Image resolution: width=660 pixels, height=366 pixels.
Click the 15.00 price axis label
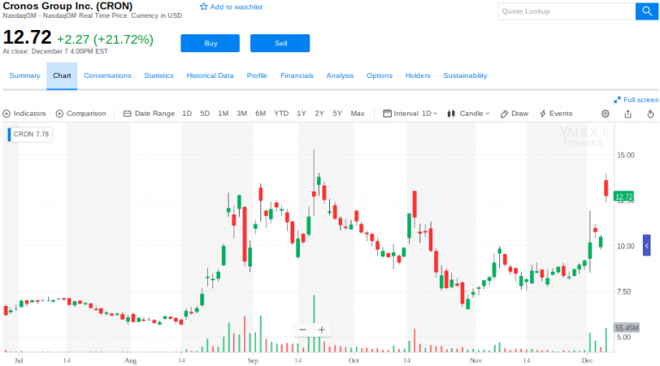pyautogui.click(x=626, y=155)
